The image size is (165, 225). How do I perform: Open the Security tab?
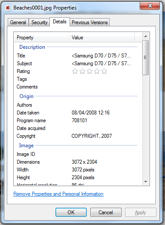40,22
